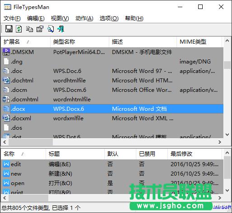Viewport: 232px width, 213px height.
Task: Click the Refresh toolbar icon
Action: point(19,29)
